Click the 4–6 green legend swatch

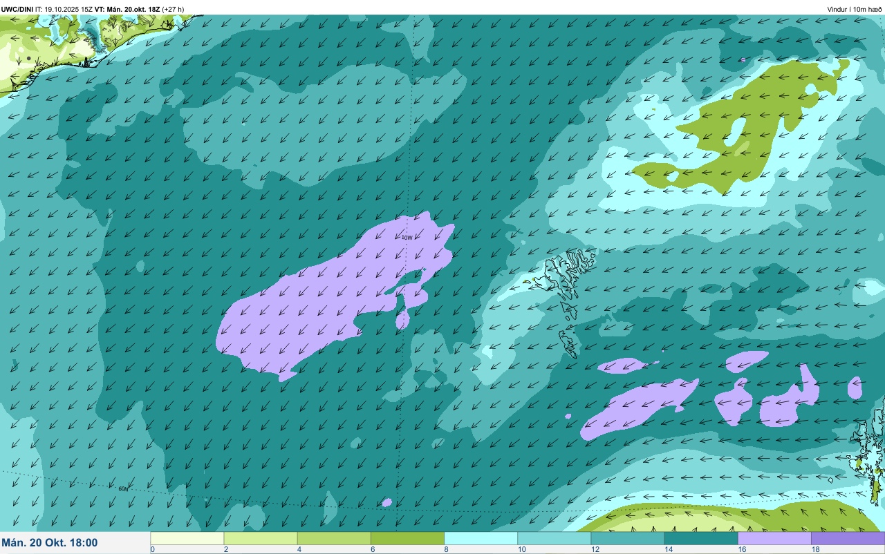coord(334,538)
